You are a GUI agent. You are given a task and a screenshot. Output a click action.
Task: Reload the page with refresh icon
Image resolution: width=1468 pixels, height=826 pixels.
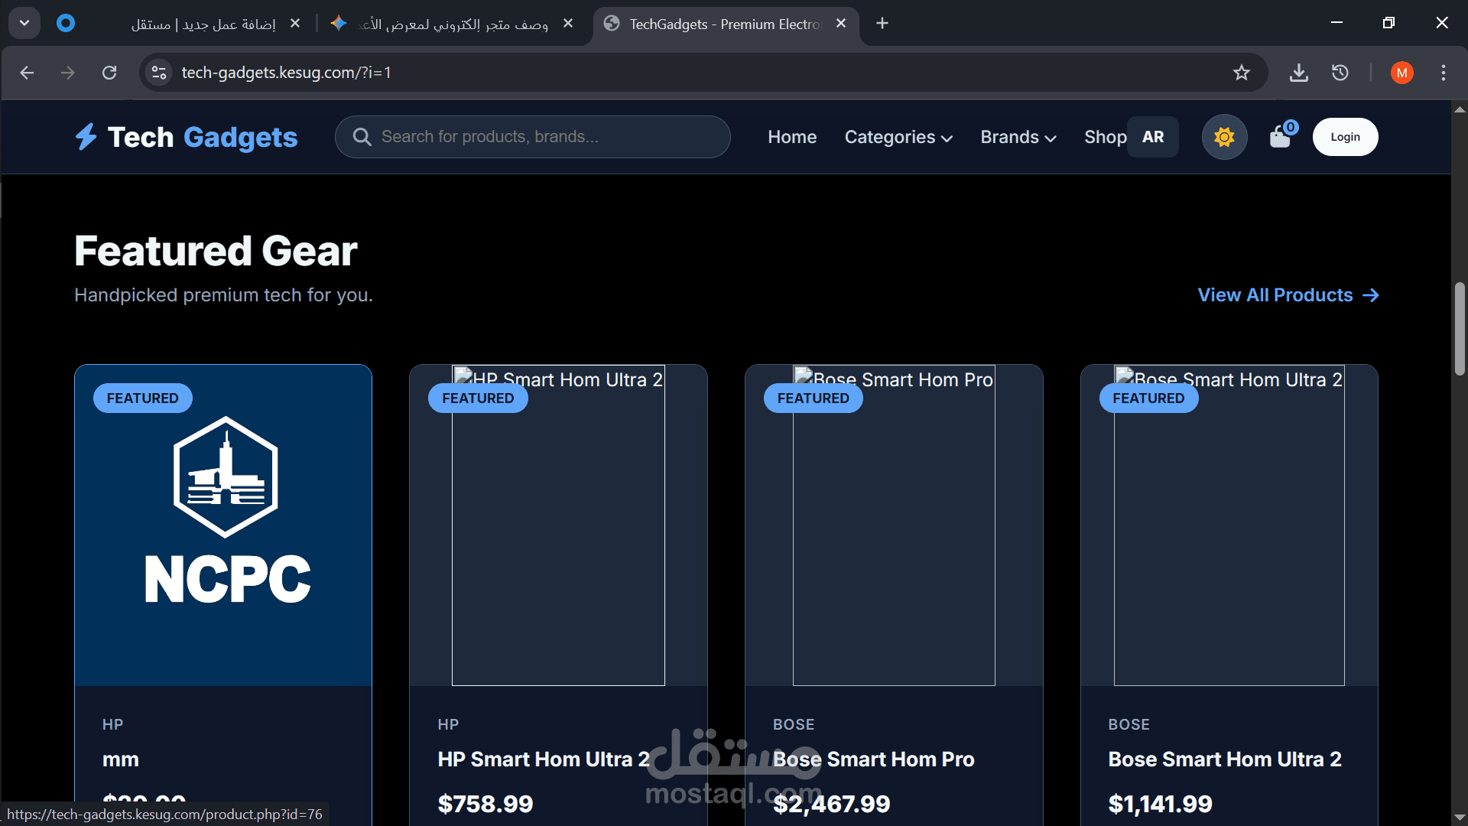[x=109, y=73]
